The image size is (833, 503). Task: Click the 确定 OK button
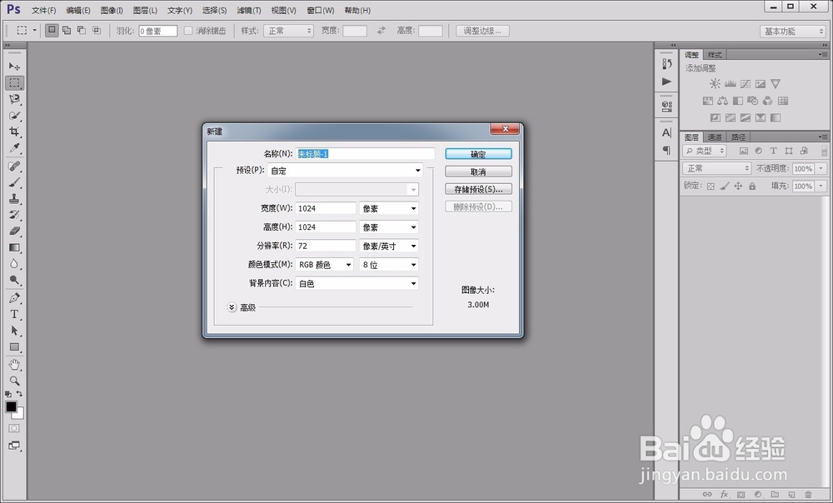click(x=479, y=153)
